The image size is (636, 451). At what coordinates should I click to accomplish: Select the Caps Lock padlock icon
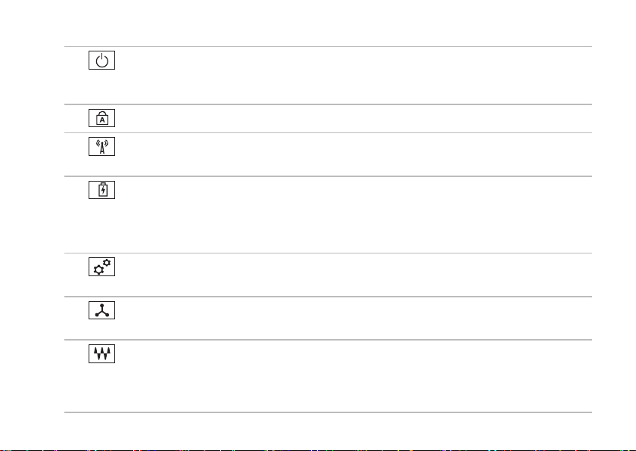(x=101, y=118)
